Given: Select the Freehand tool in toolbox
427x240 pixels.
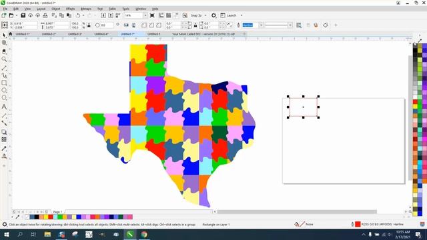Looking at the screenshot, I should point(4,68).
